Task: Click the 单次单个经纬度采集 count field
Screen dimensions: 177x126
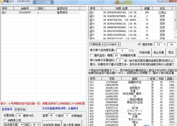Action: [x=122, y=50]
